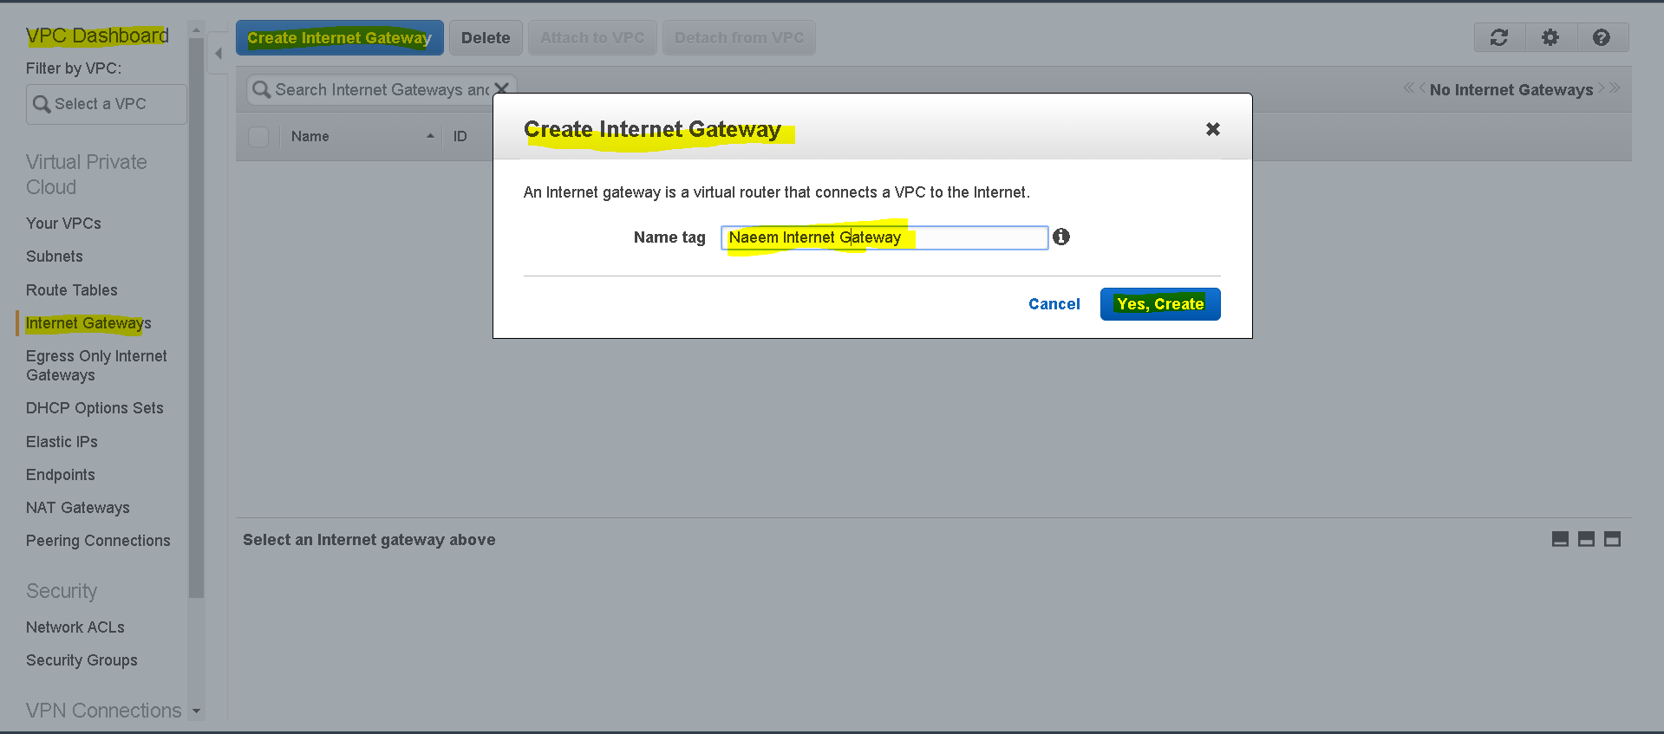
Task: Collapse the sidebar with arrow handle
Action: 219,54
